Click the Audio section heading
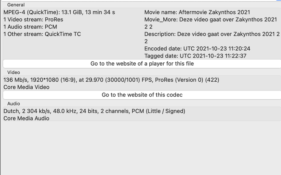Viewport: 281px width, 175px height. tap(14, 103)
